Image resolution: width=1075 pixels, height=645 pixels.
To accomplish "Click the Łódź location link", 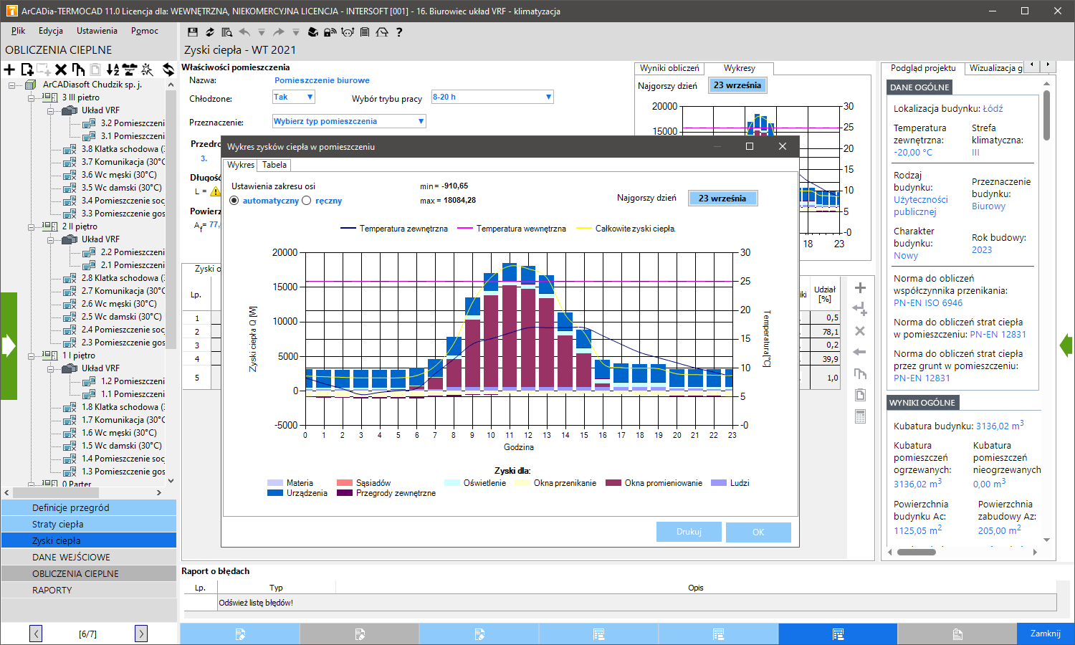I will pos(993,109).
